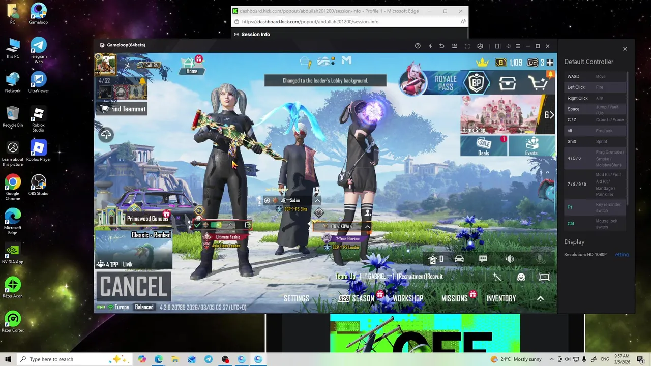Viewport: 651px width, 366px height.
Task: Toggle the speaker voice output icon
Action: (510, 259)
